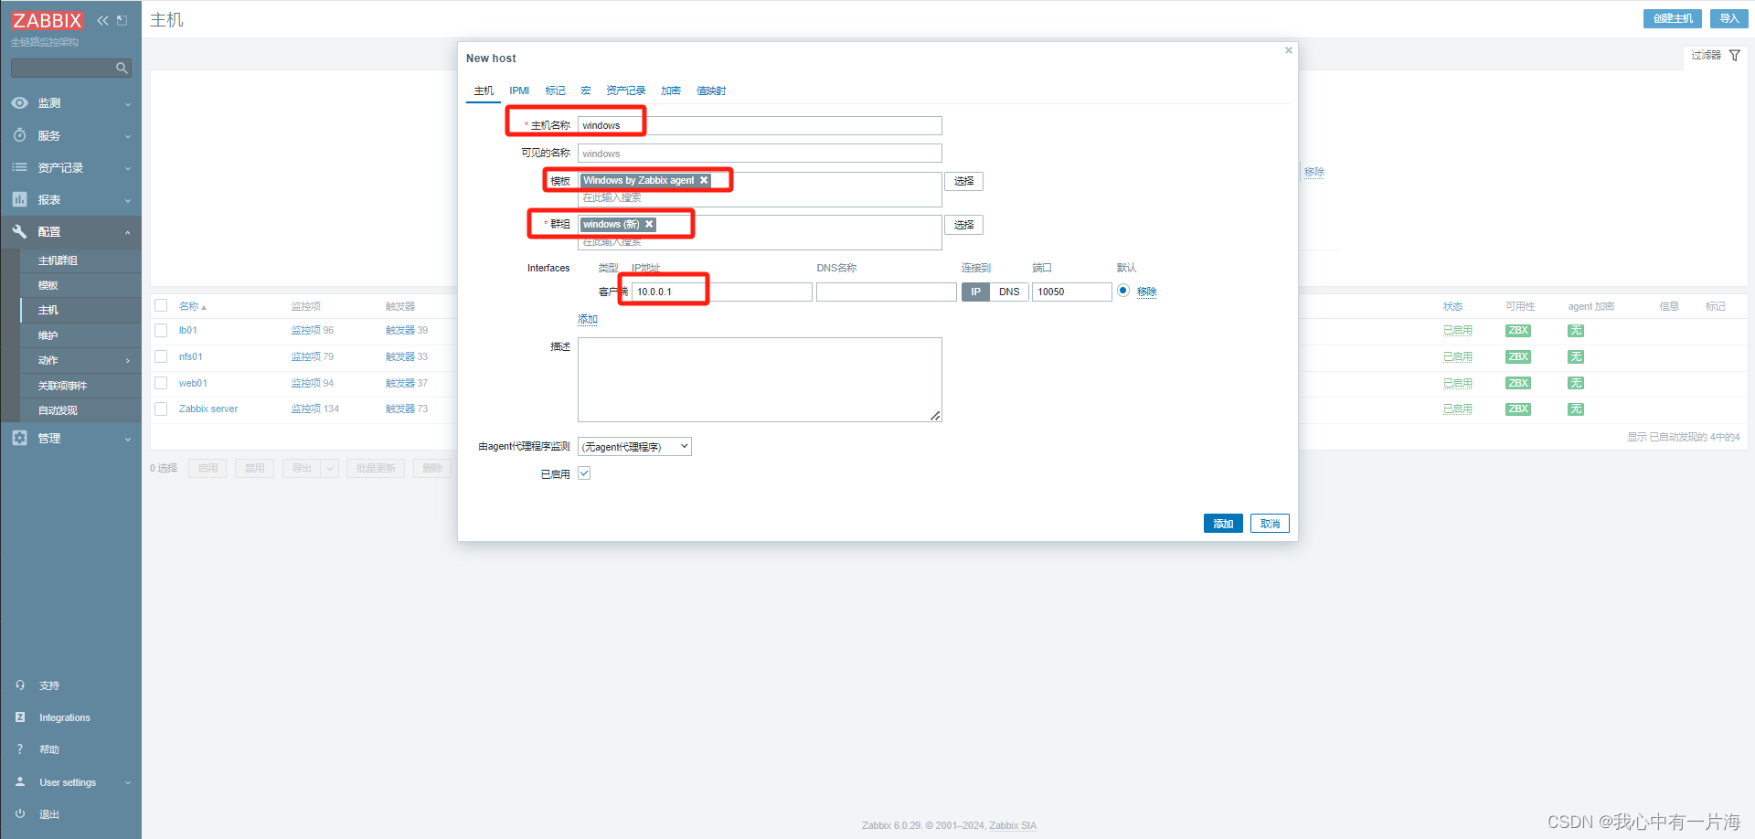Check the web01 host row checkbox
This screenshot has width=1755, height=839.
pos(161,383)
